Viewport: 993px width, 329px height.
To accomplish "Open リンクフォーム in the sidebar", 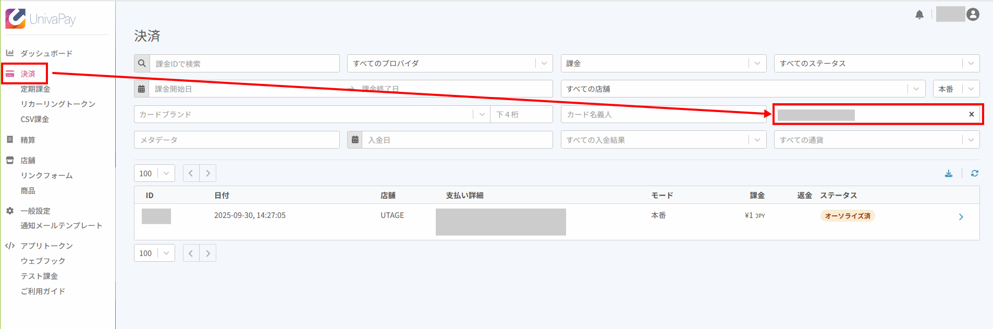I will 46,176.
